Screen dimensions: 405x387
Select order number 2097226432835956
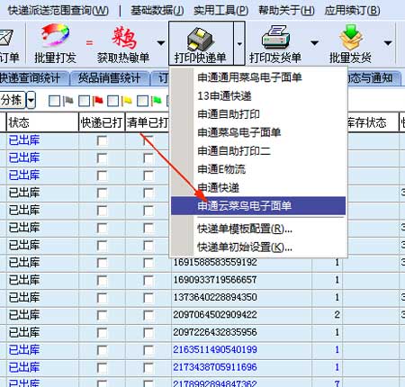click(x=215, y=332)
